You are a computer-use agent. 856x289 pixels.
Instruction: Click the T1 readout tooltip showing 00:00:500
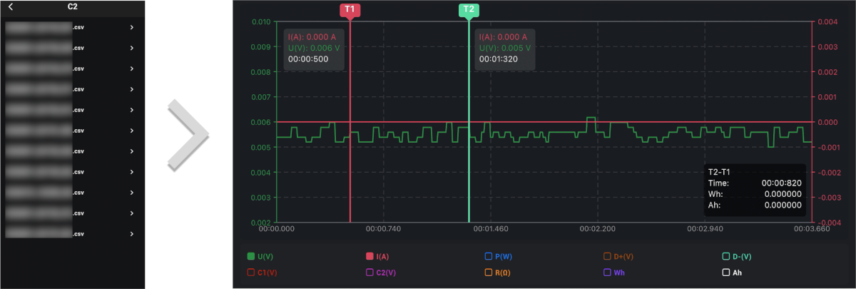click(314, 48)
